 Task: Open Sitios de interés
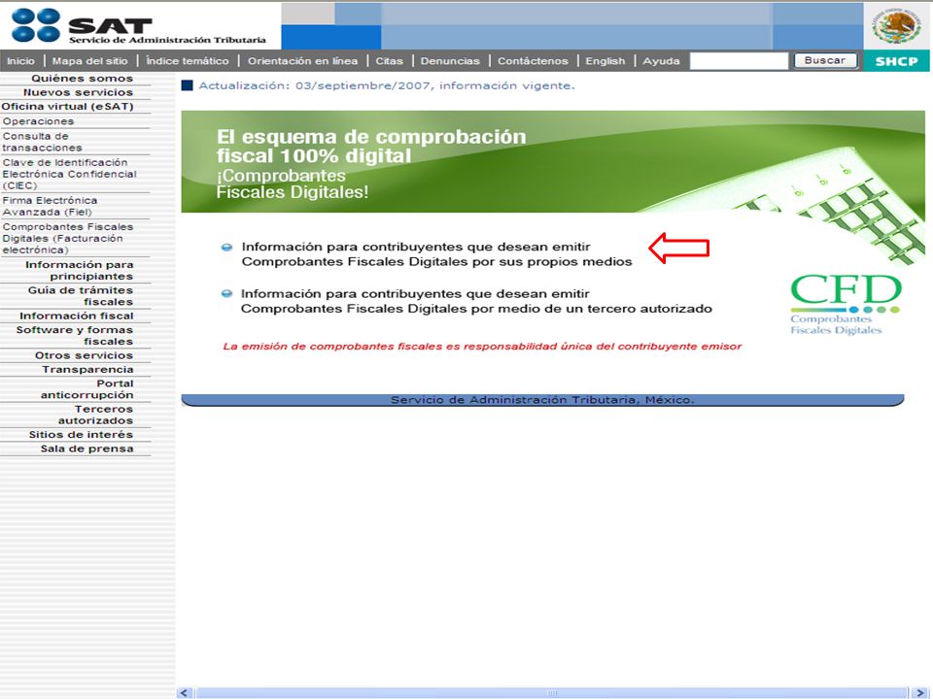coord(81,435)
